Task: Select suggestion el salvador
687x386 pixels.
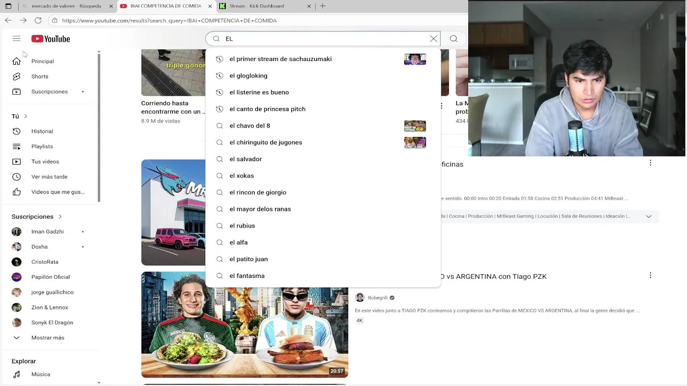Action: click(323, 159)
